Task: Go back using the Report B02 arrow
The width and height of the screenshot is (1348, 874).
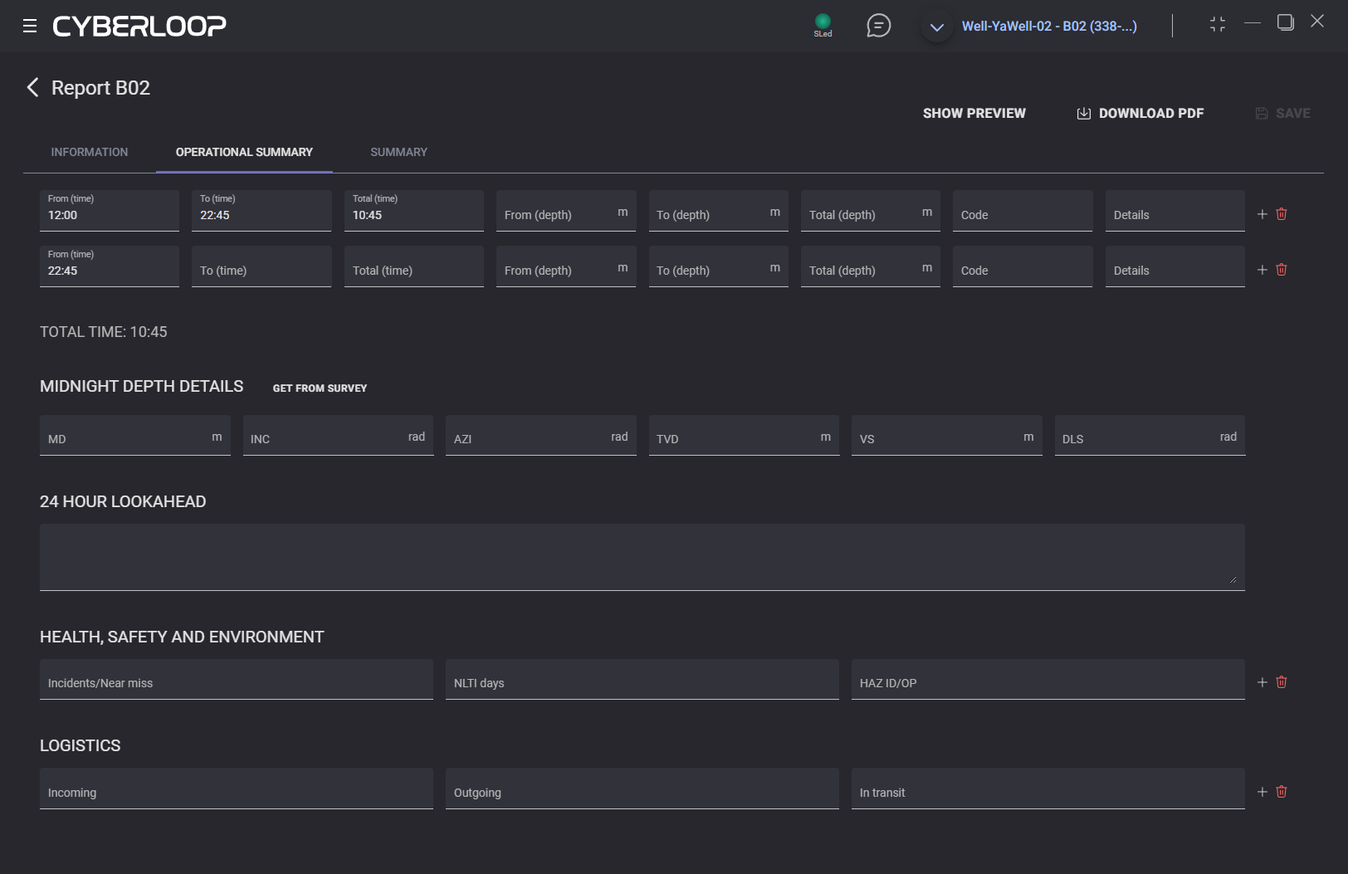Action: pos(33,88)
